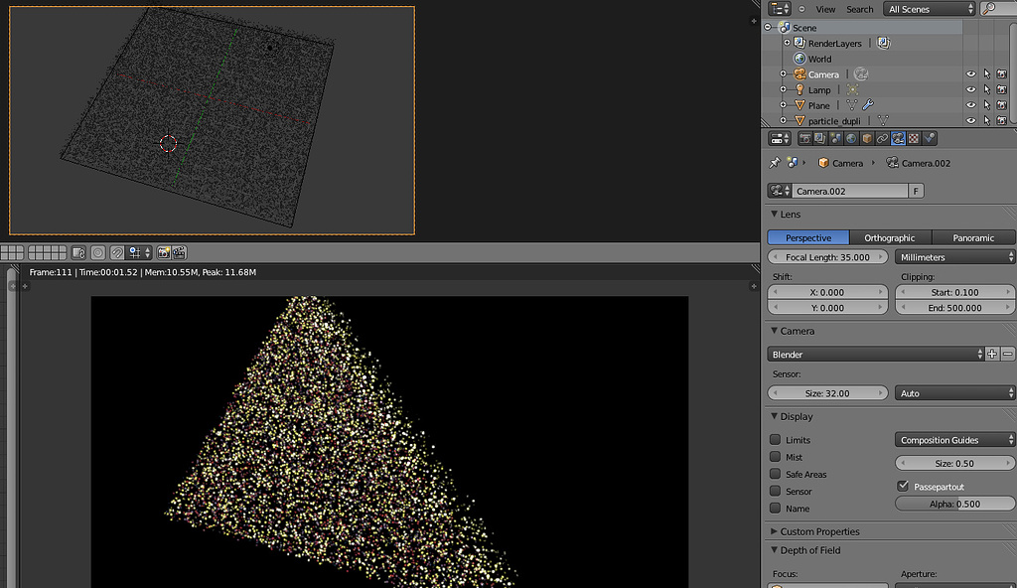Image resolution: width=1017 pixels, height=588 pixels.
Task: Click the F fake user button
Action: coord(916,191)
